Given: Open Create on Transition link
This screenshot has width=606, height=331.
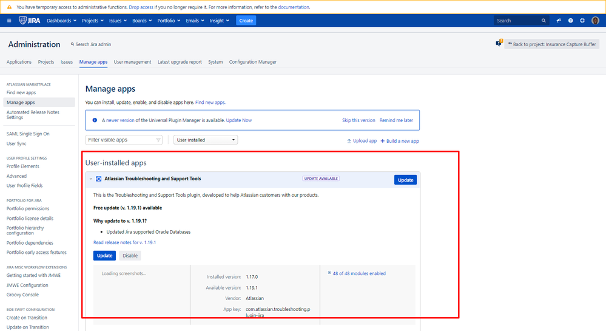Looking at the screenshot, I should pos(27,318).
